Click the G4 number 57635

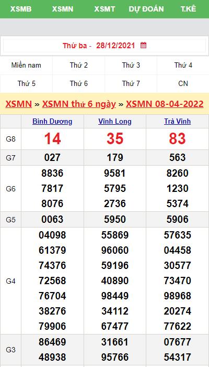[177, 235]
